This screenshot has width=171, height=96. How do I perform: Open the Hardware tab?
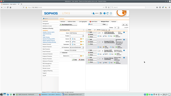(x=114, y=22)
